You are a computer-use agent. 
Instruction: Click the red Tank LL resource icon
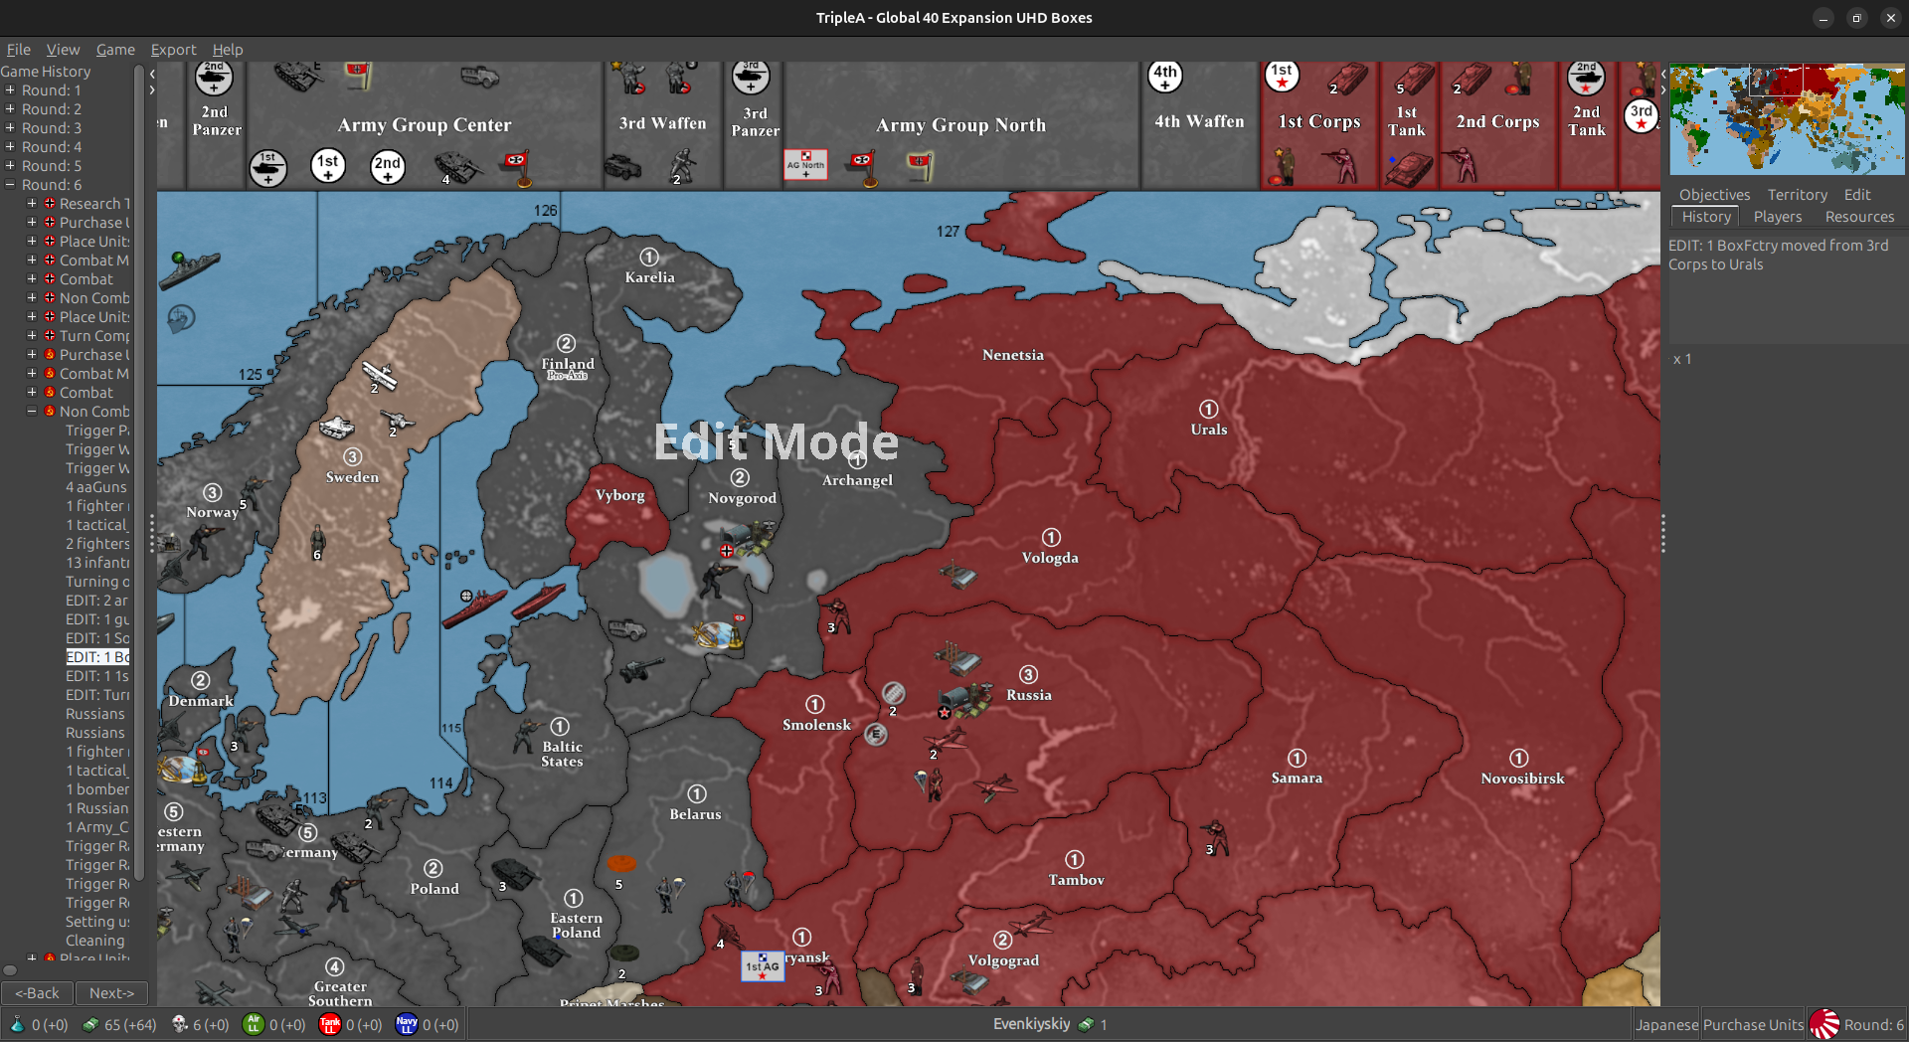pyautogui.click(x=330, y=1024)
